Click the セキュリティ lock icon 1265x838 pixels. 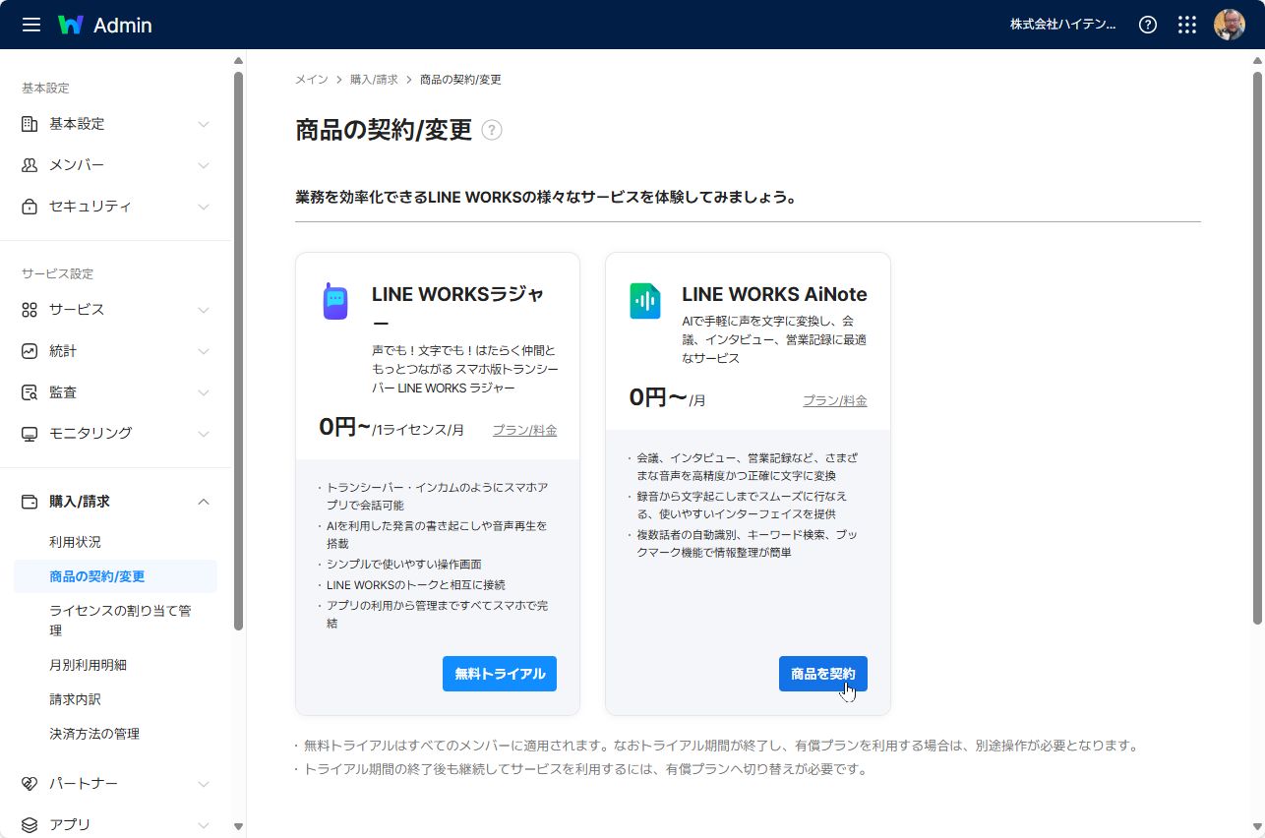30,207
